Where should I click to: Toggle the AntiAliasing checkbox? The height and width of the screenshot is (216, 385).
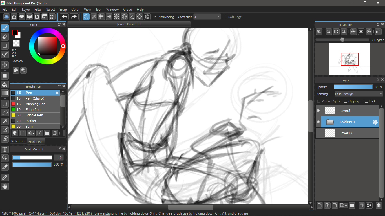(x=155, y=17)
